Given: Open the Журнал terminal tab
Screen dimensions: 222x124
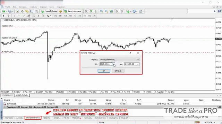Looking at the screenshot, I should coord(125,118).
